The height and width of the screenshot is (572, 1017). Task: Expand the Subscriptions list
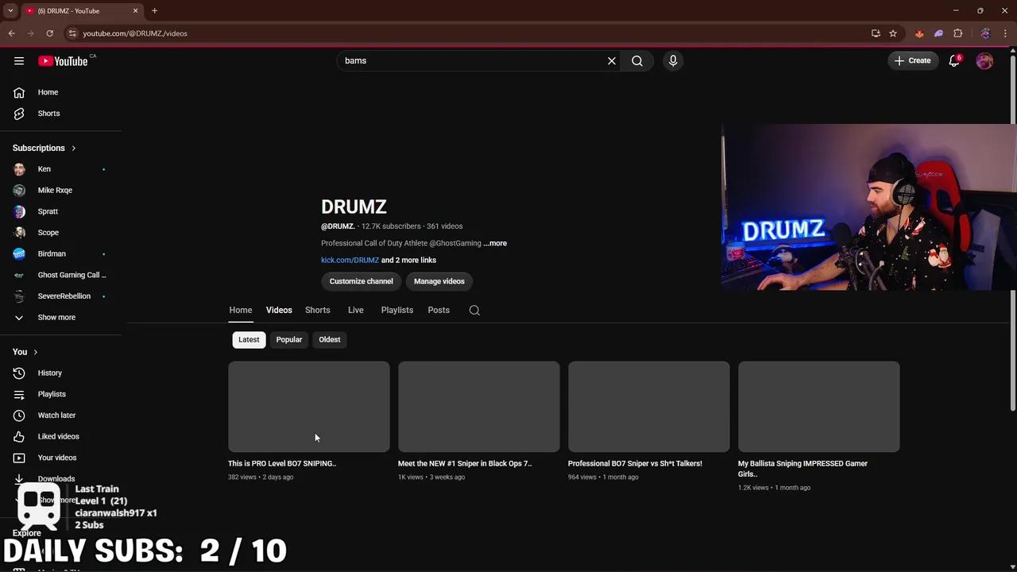(x=72, y=148)
